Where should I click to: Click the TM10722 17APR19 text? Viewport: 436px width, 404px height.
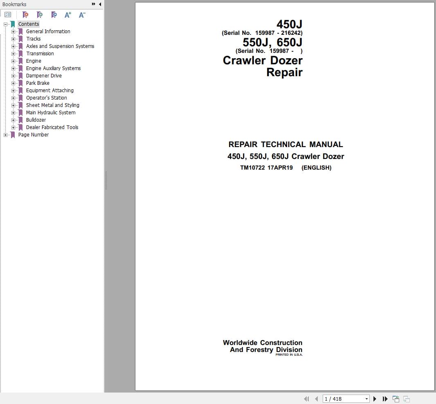(266, 168)
